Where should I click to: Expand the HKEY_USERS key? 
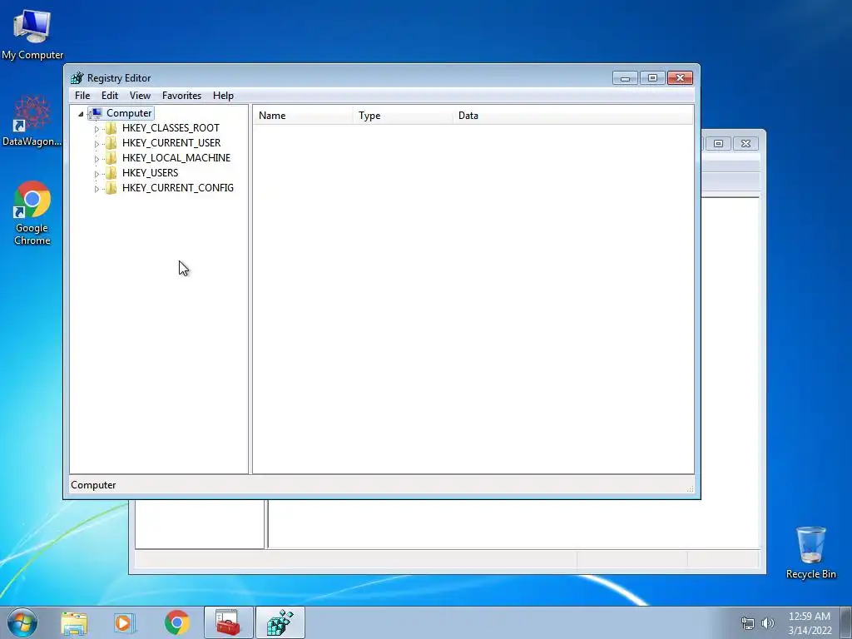pos(97,174)
